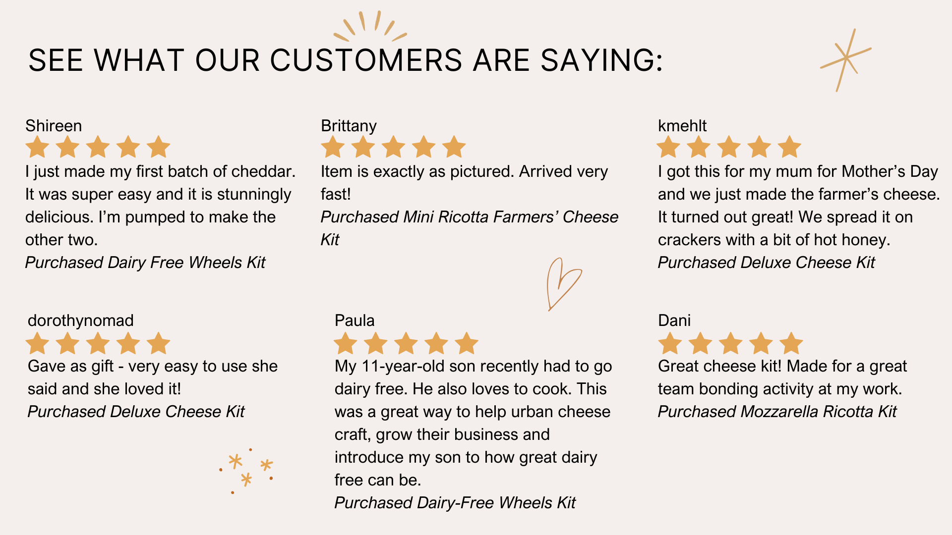Click the third star in kmehlt's rating
This screenshot has height=535, width=952.
tap(729, 147)
